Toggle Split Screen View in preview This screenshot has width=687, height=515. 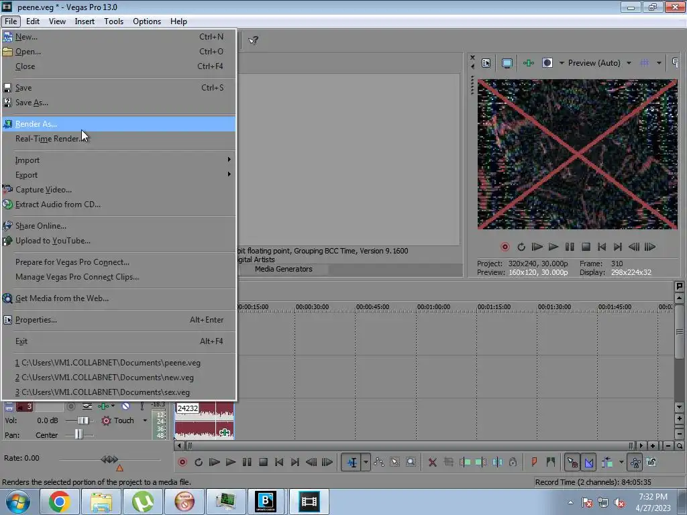click(547, 63)
